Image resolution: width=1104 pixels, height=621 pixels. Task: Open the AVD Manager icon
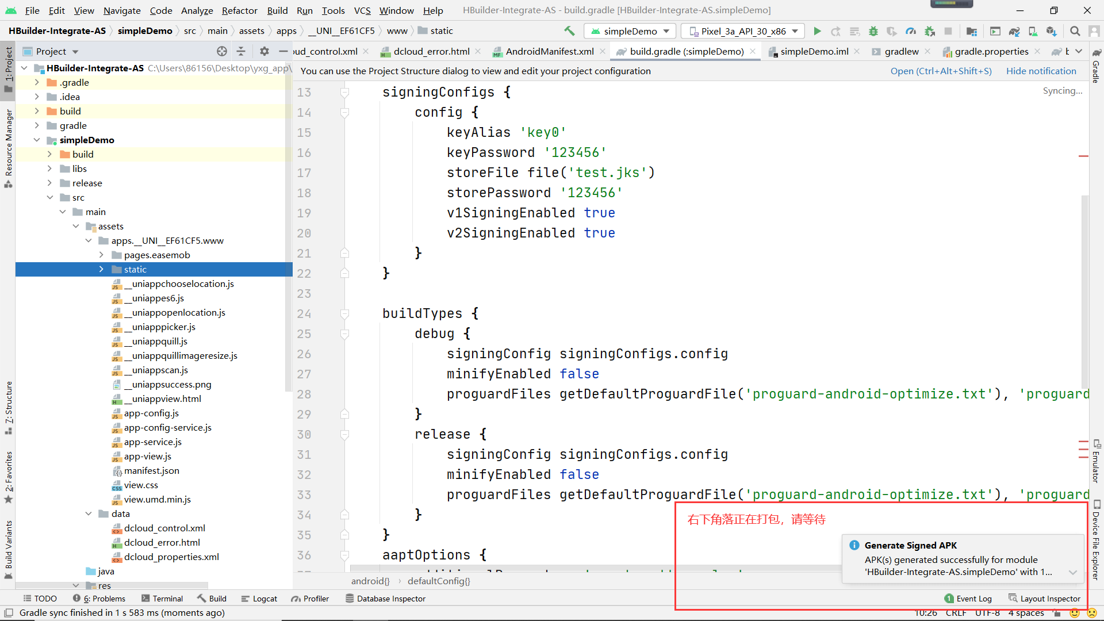click(1033, 31)
